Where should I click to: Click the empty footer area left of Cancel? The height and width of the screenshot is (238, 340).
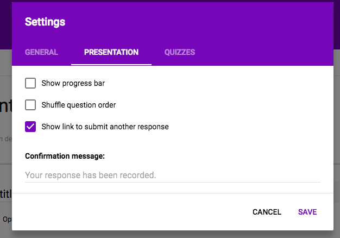tap(130, 212)
